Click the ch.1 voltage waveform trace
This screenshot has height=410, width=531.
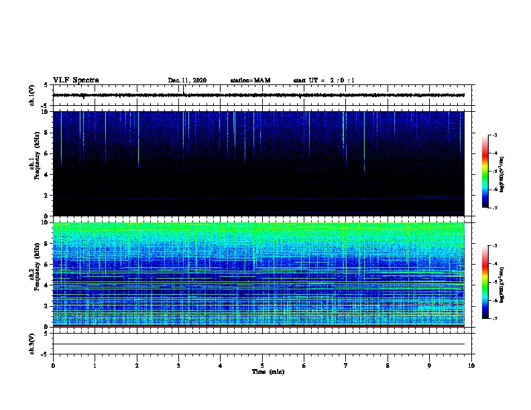click(x=259, y=95)
